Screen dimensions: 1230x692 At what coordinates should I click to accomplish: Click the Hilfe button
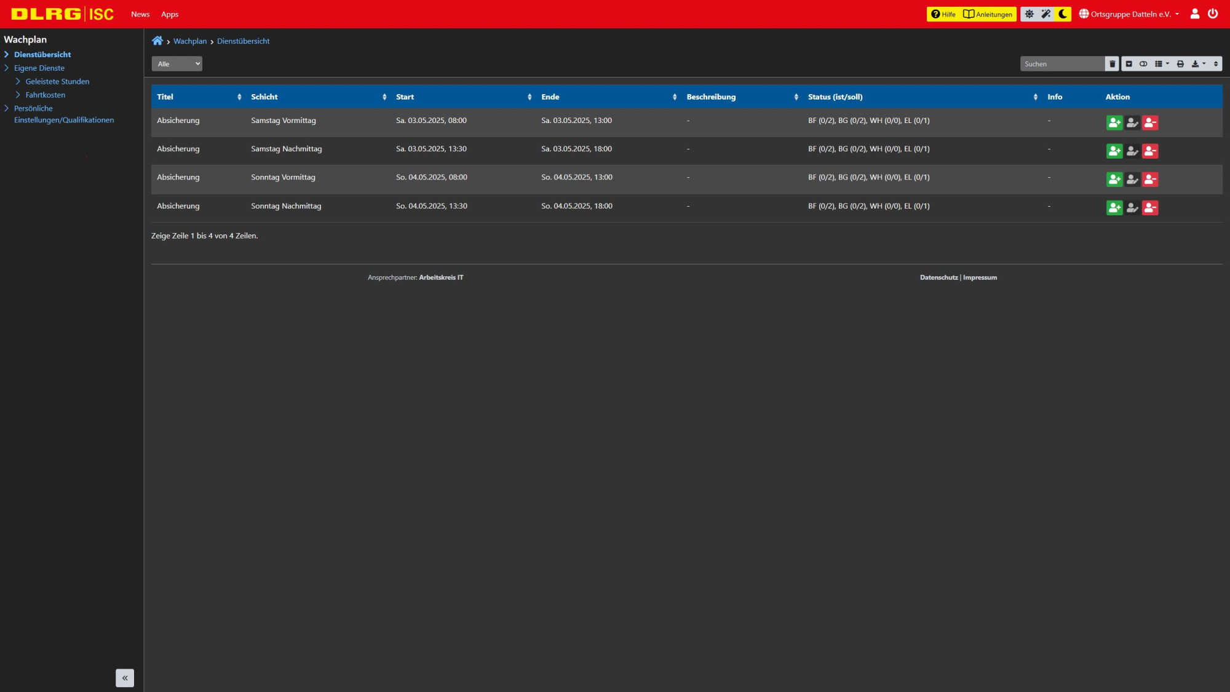pyautogui.click(x=943, y=14)
